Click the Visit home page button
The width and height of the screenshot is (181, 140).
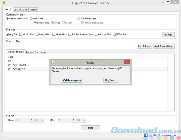click(x=72, y=80)
